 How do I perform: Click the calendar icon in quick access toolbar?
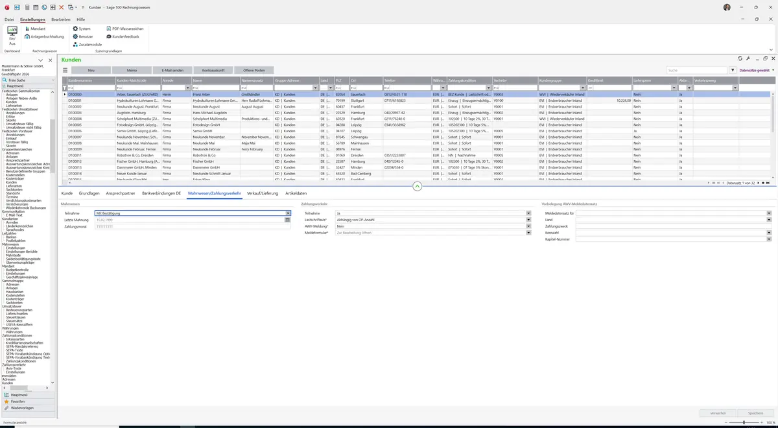coord(36,7)
